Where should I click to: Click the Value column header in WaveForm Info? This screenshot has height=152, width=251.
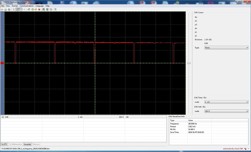point(191,120)
